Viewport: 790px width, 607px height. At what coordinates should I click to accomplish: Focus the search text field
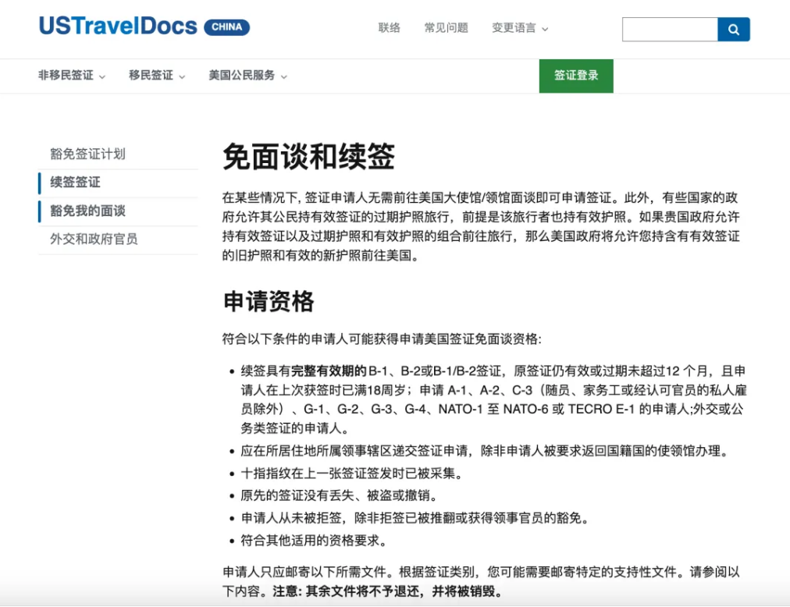669,30
